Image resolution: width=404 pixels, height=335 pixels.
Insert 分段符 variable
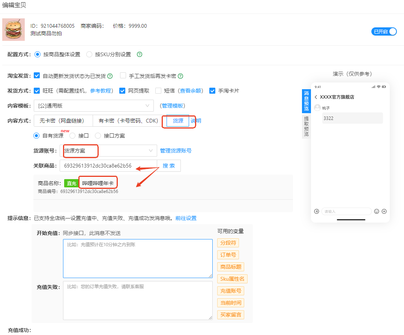pos(228,243)
